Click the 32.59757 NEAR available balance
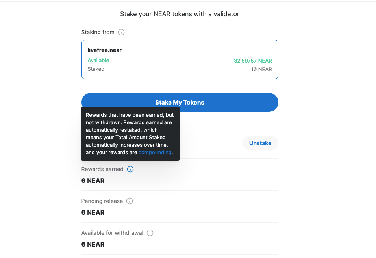Viewport: 376px width, 258px height. [x=253, y=61]
